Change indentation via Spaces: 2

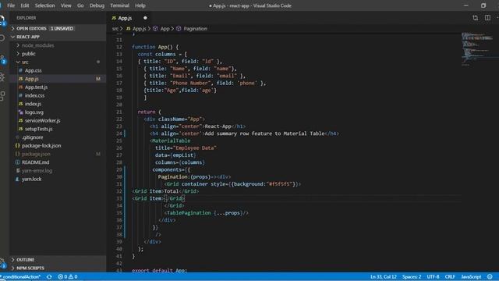(x=412, y=276)
